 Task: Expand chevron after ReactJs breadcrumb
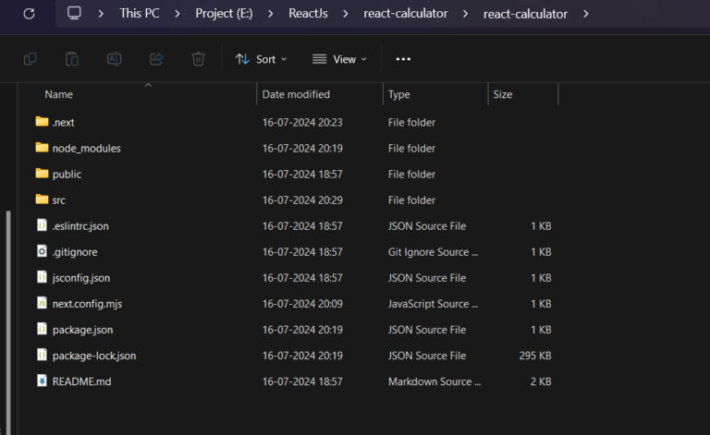(x=346, y=14)
